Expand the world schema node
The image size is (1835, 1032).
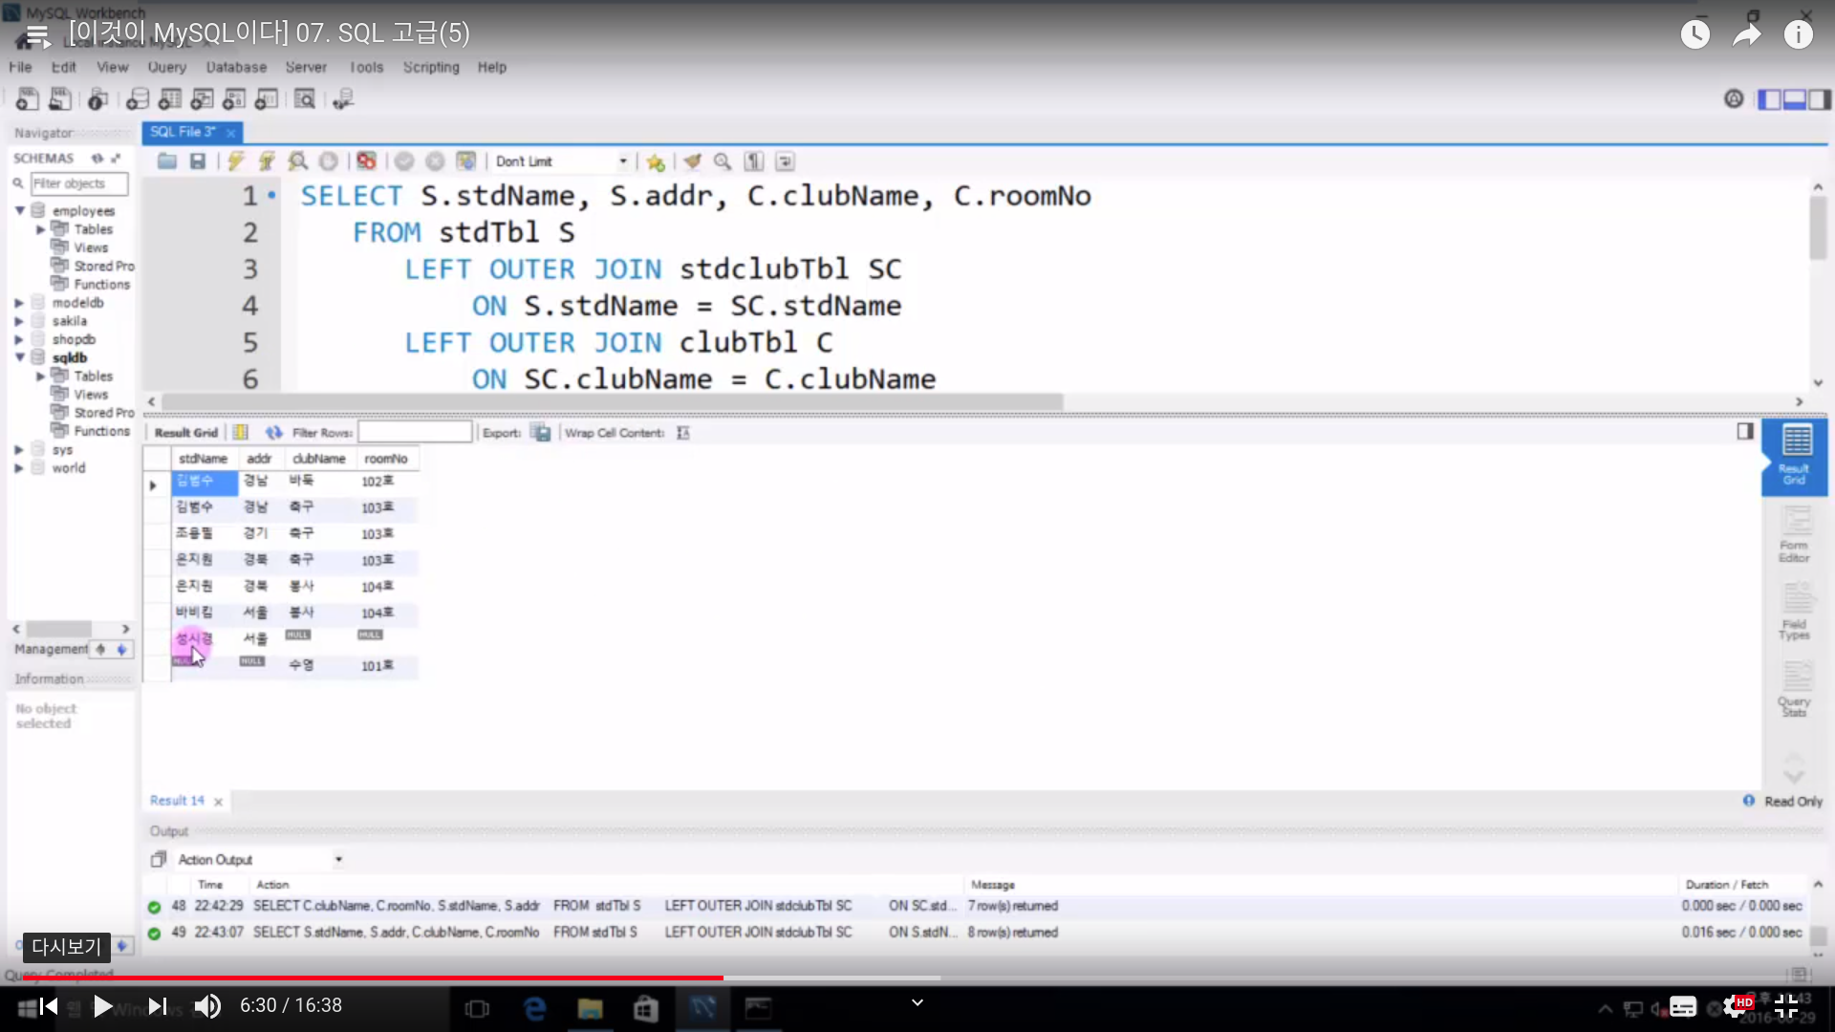[x=19, y=468]
